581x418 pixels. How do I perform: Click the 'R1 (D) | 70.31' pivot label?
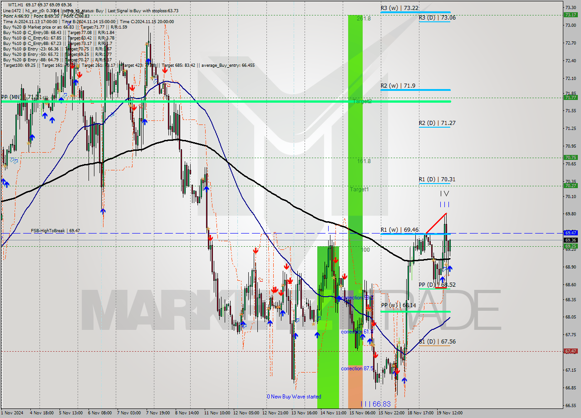tap(437, 179)
